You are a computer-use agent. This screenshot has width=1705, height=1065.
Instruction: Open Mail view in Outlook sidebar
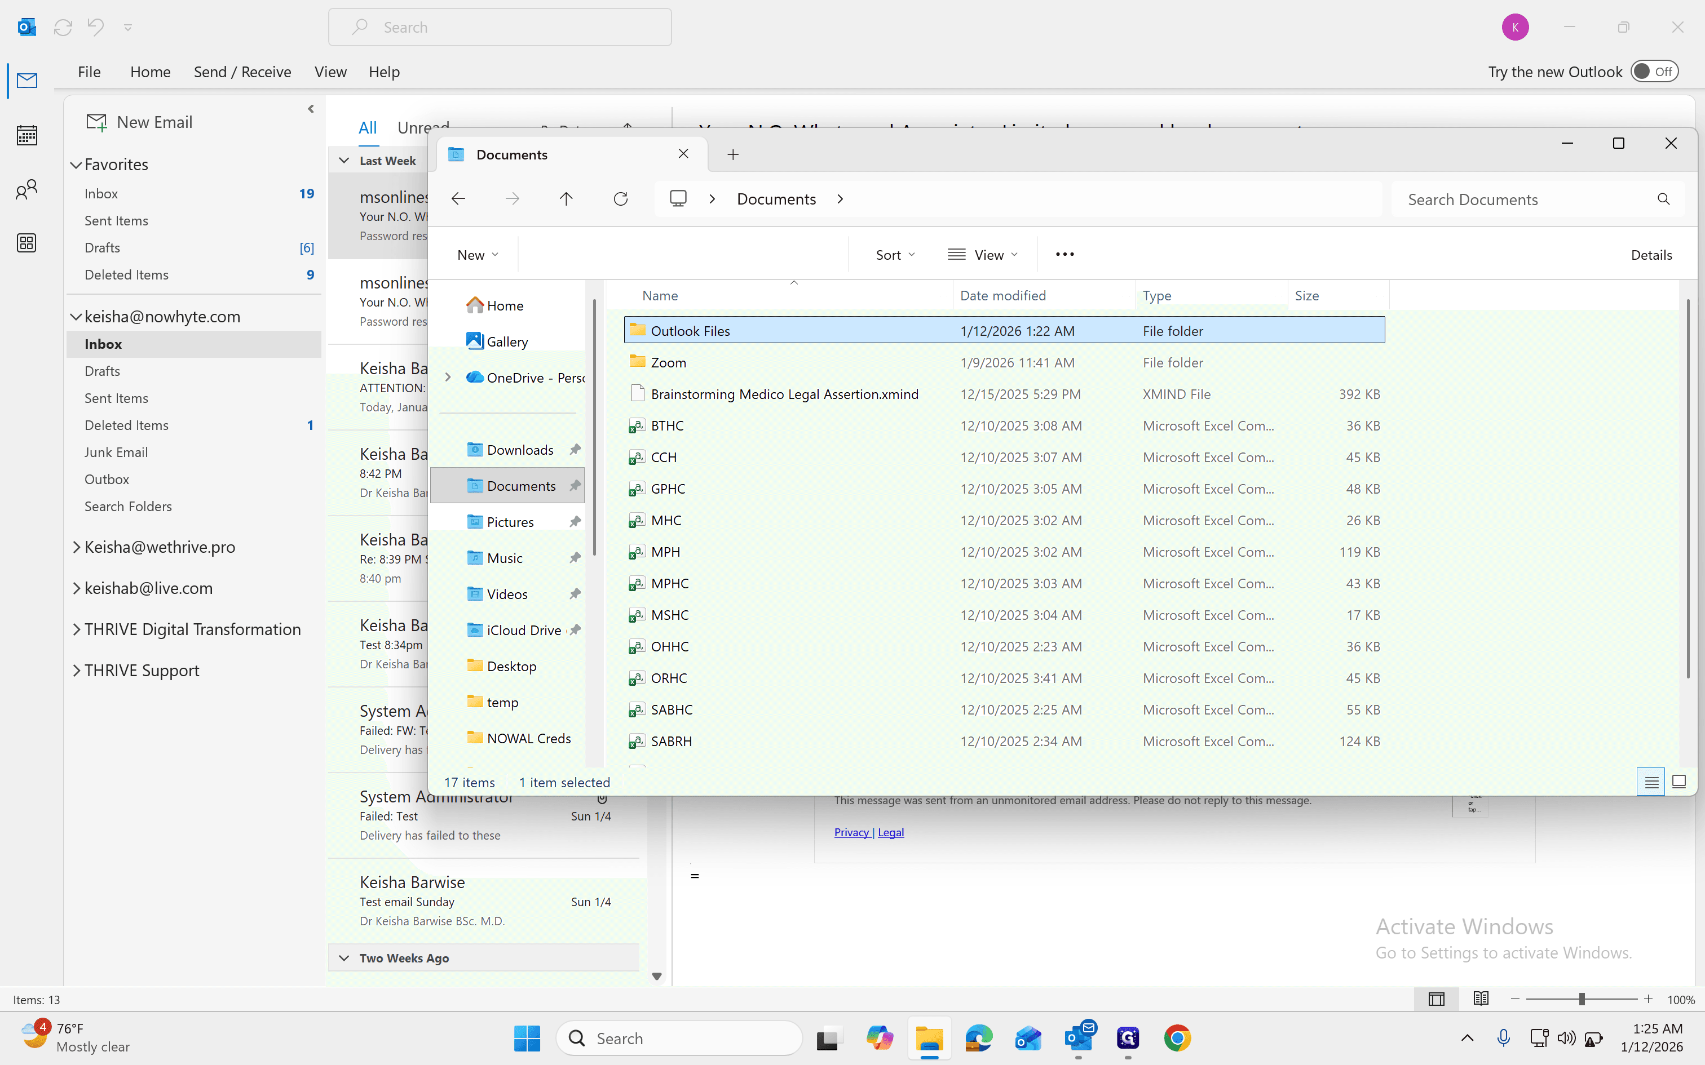point(26,80)
